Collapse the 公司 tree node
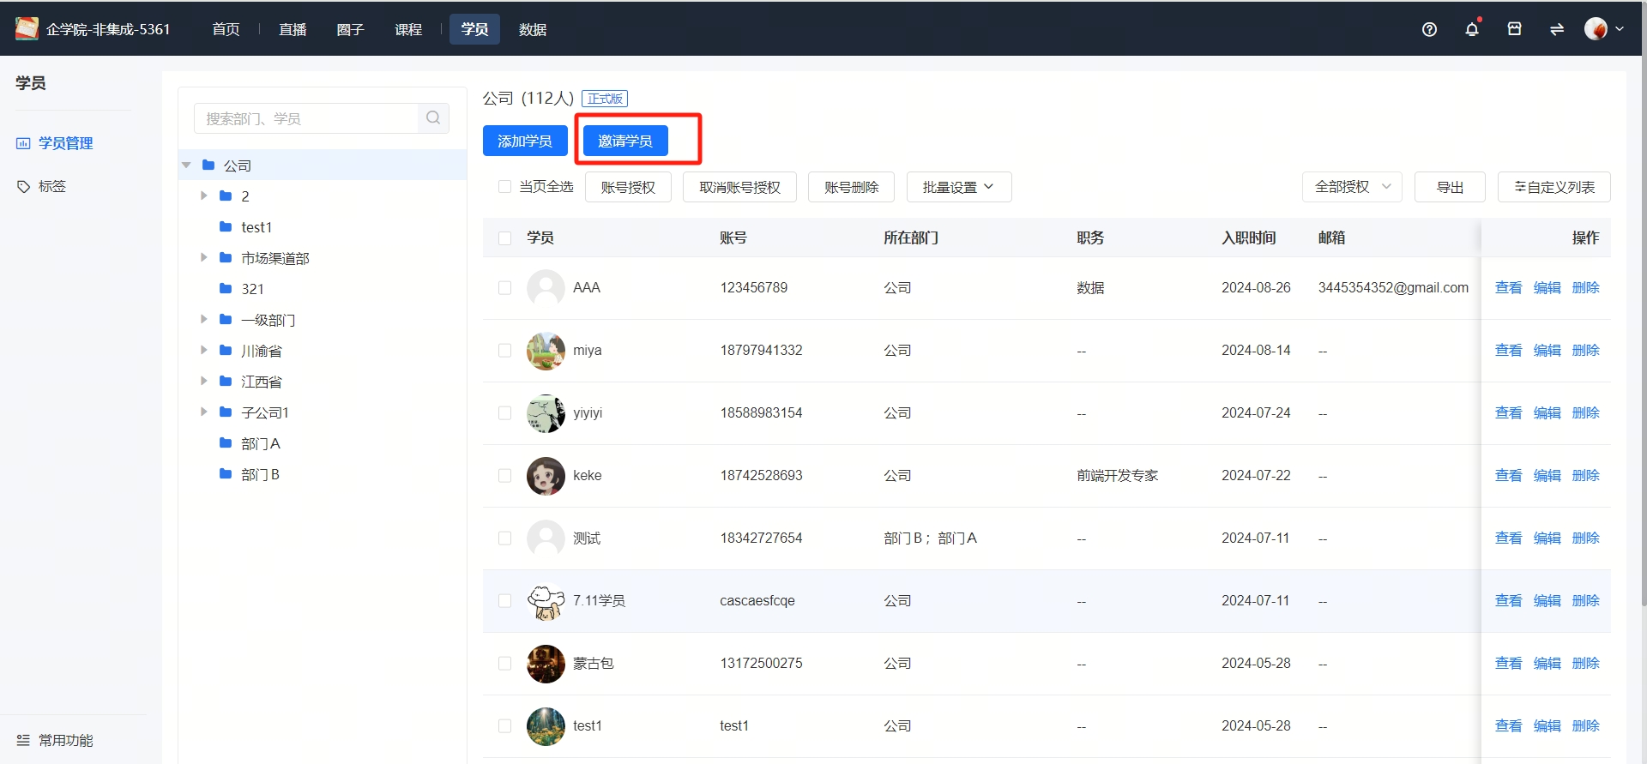Viewport: 1647px width, 764px height. click(186, 165)
